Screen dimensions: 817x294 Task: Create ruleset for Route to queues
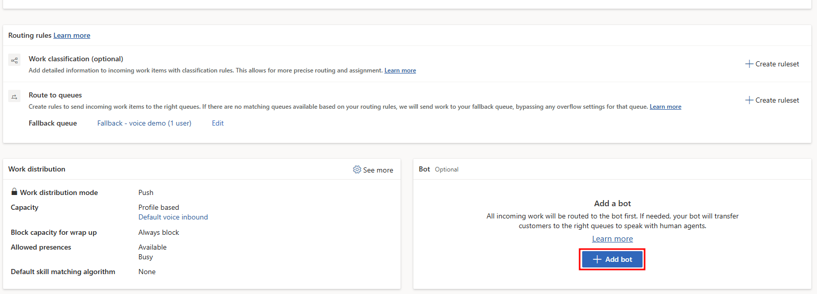click(x=772, y=100)
